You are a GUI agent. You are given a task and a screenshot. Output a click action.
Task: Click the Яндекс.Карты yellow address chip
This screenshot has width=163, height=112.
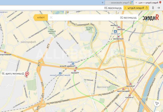136,8
